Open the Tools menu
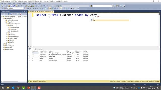Image resolution: width=161 pixels, height=90 pixels. 29,3
